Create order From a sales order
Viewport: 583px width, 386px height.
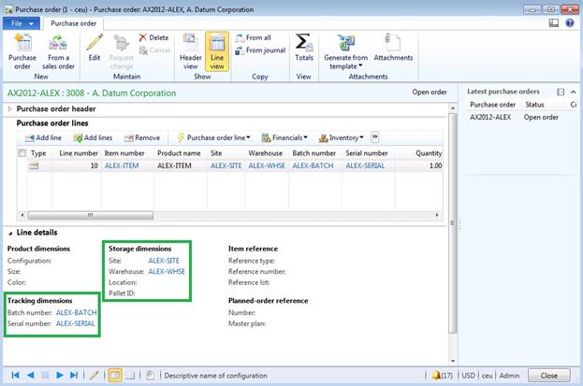pyautogui.click(x=58, y=51)
